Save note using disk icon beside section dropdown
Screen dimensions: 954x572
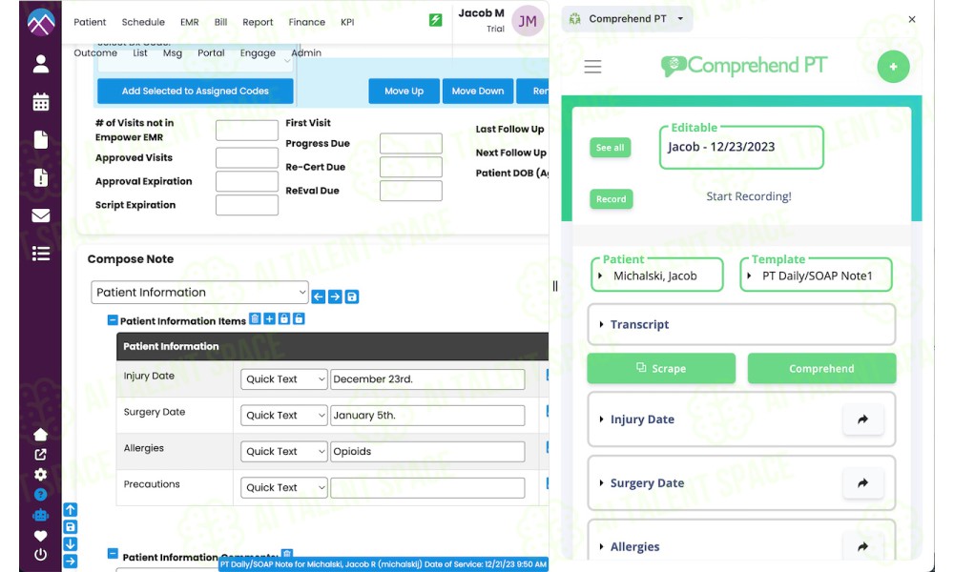[x=352, y=296]
